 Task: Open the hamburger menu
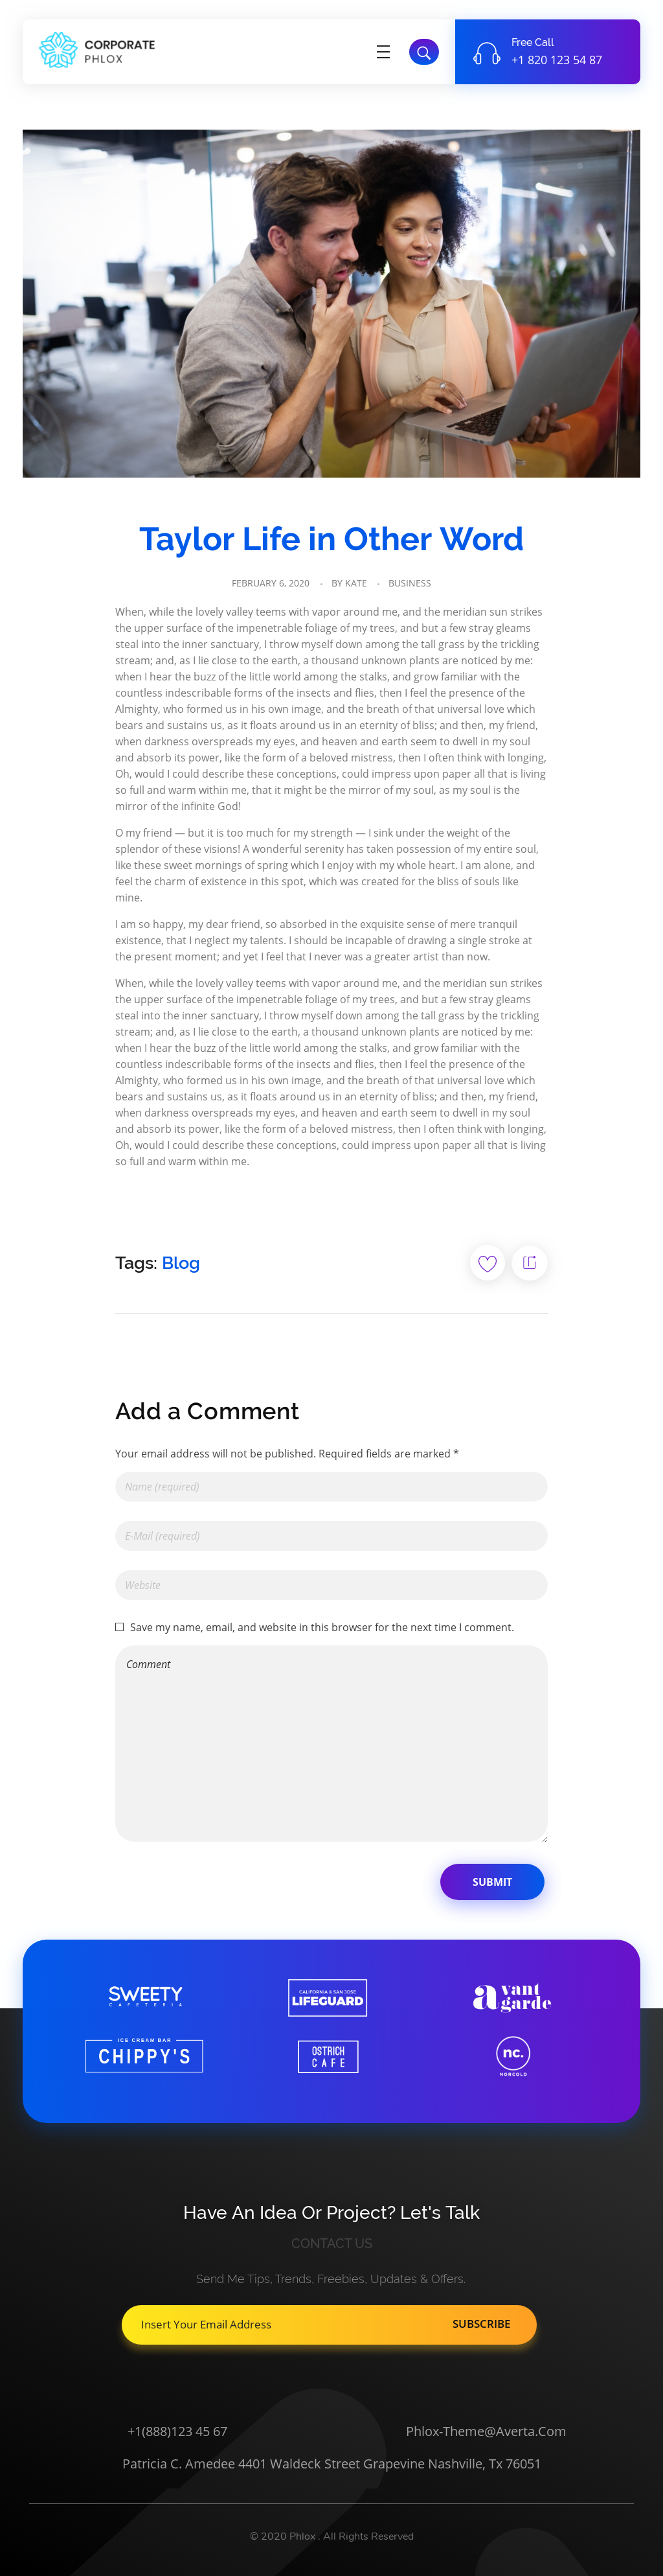(x=383, y=52)
